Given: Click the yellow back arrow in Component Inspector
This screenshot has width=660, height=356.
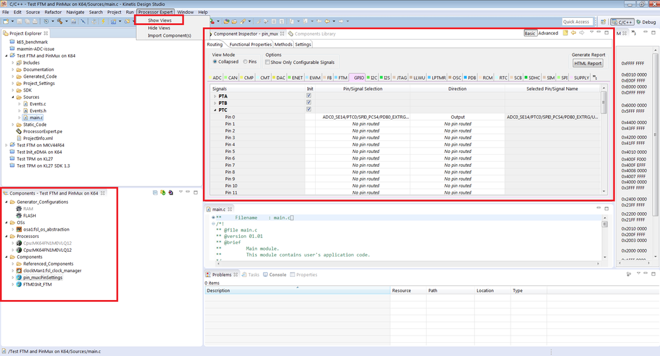Looking at the screenshot, I should click(573, 33).
